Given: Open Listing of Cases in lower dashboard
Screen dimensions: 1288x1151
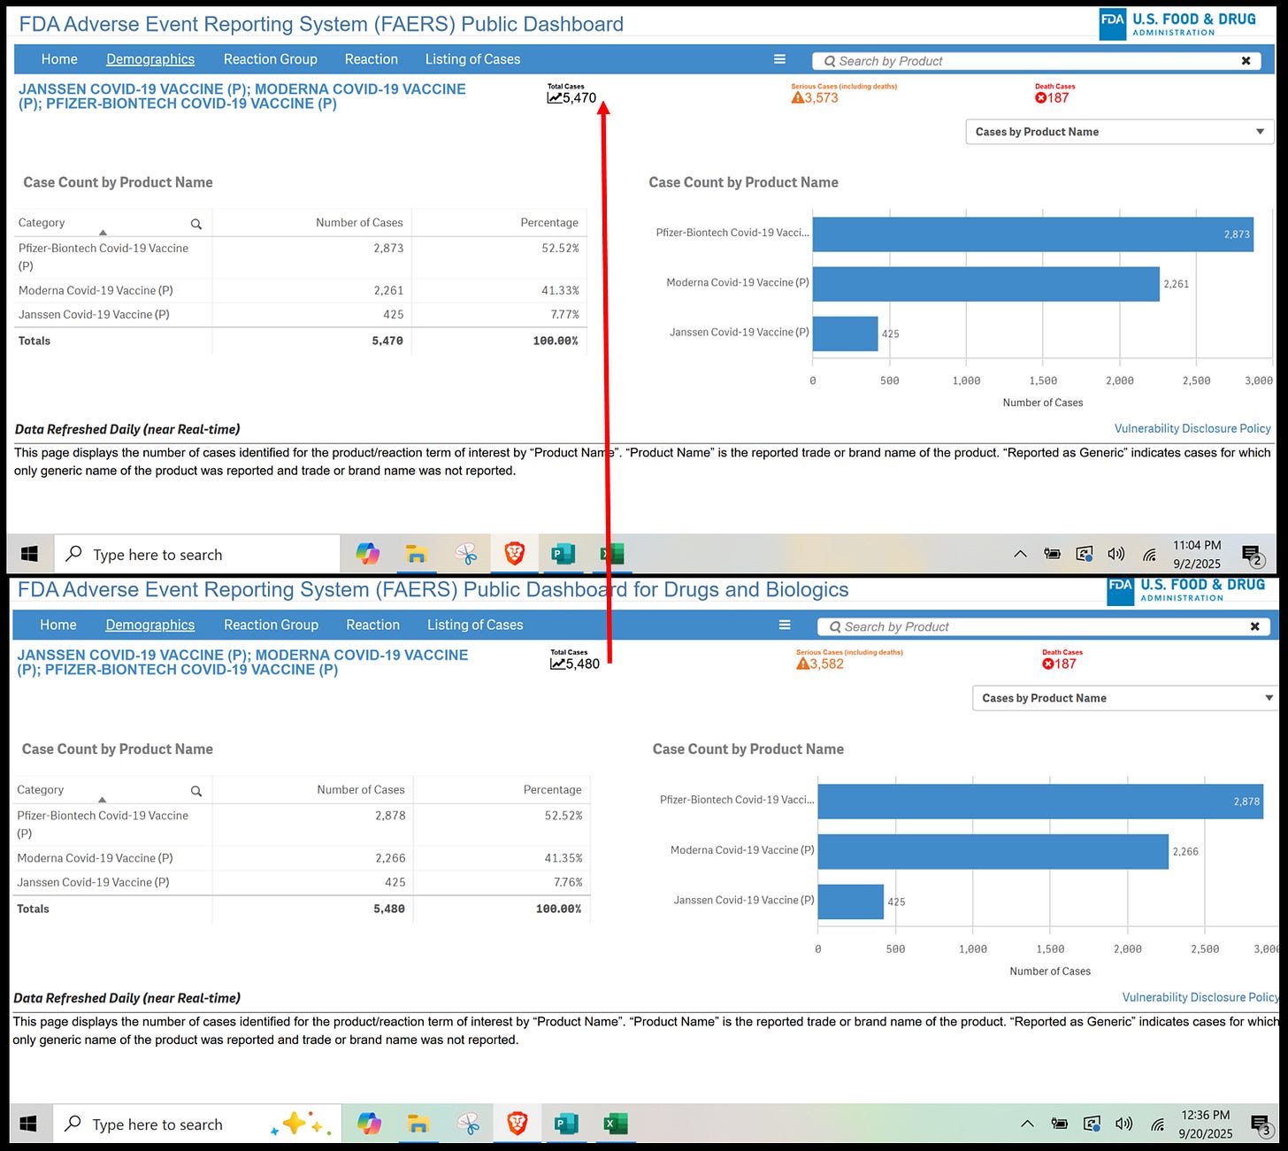Looking at the screenshot, I should (x=475, y=625).
